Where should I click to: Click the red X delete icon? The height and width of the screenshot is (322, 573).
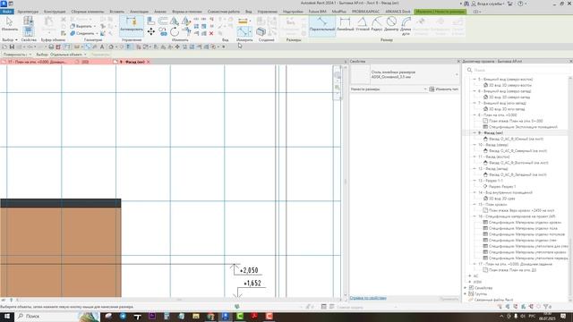pos(211,33)
